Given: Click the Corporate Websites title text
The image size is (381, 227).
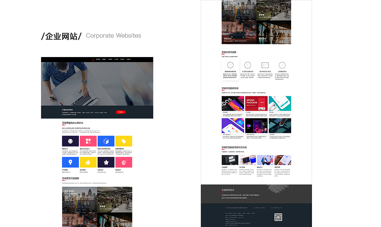Looking at the screenshot, I should pos(113,36).
